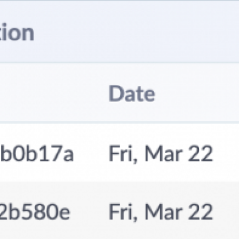The image size is (239, 239).
Task: Click the "Fri," text in the second row
Action: coord(123,212)
